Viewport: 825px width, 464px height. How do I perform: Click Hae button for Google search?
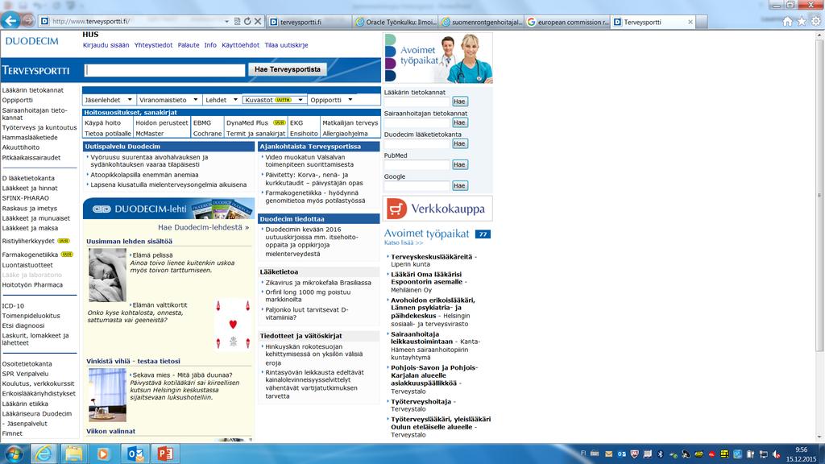pos(459,186)
